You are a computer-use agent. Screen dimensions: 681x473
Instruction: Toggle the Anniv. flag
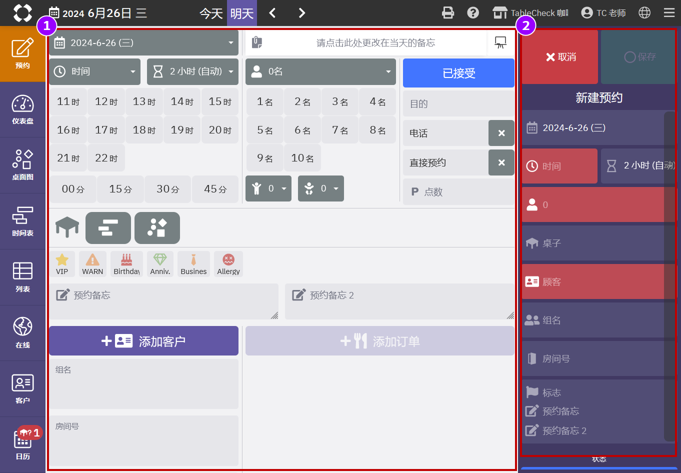tap(160, 264)
